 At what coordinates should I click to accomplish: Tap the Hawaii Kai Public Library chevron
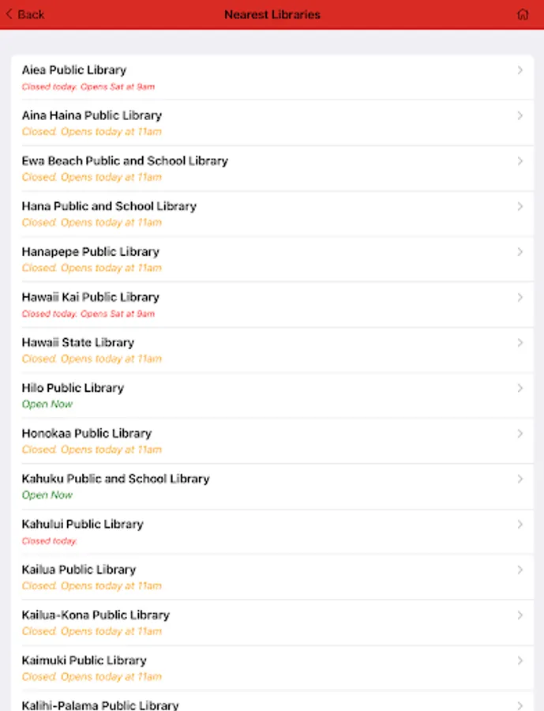point(520,297)
